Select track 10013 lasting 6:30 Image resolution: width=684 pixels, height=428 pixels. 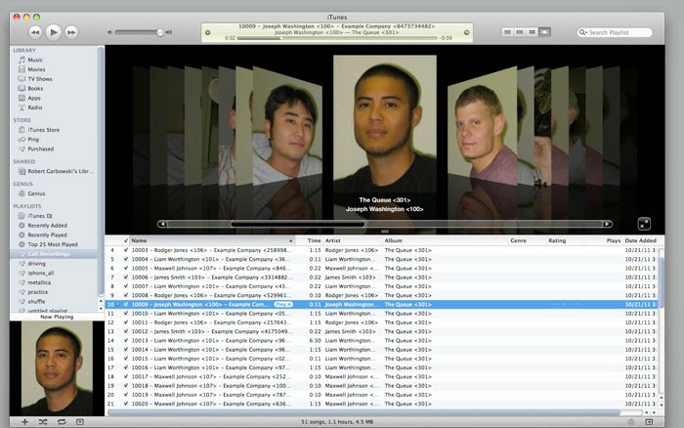381,341
